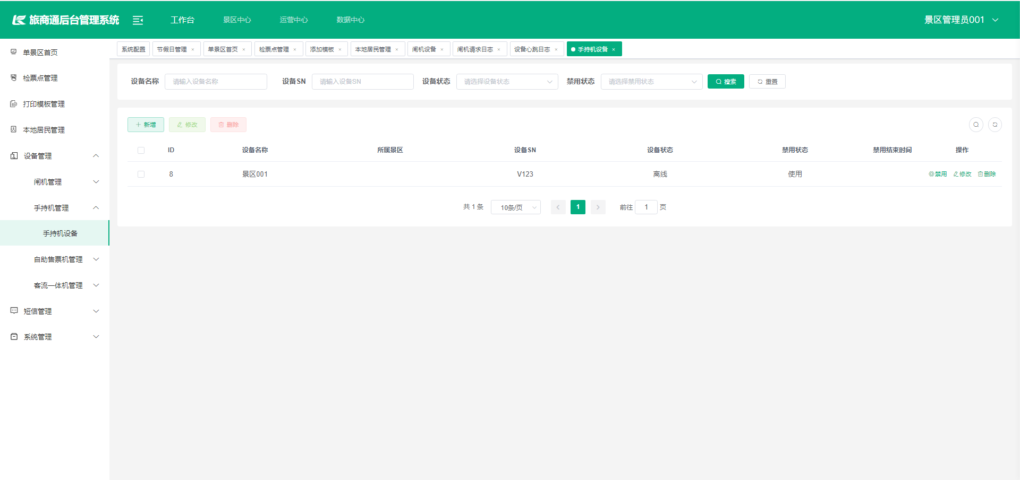Close the 添加模板 tab with its x
This screenshot has width=1020, height=480.
pyautogui.click(x=340, y=49)
